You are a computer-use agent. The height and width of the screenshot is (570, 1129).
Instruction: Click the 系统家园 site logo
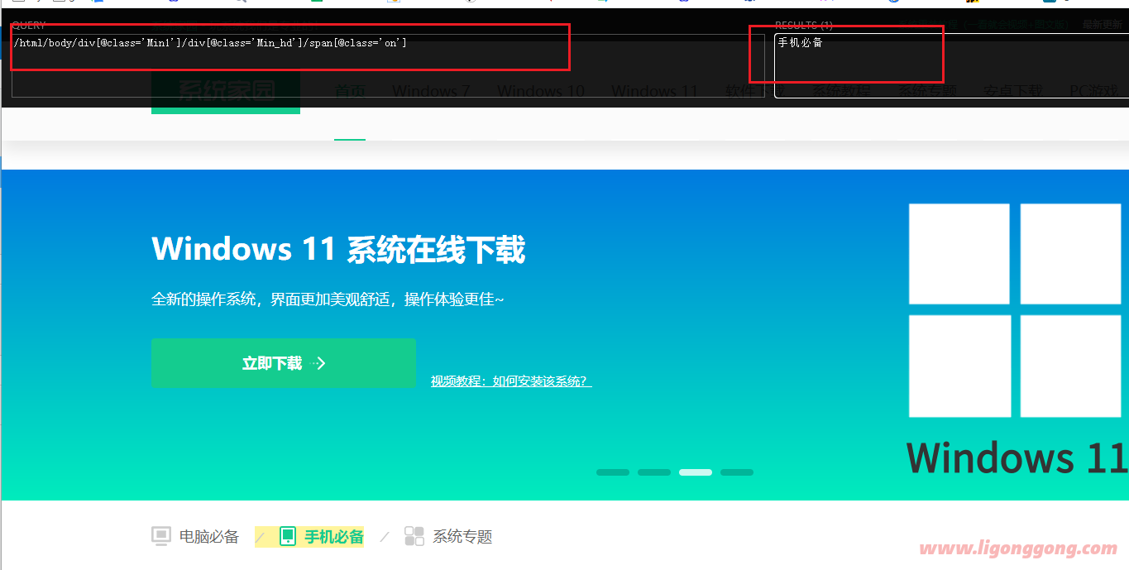click(226, 91)
